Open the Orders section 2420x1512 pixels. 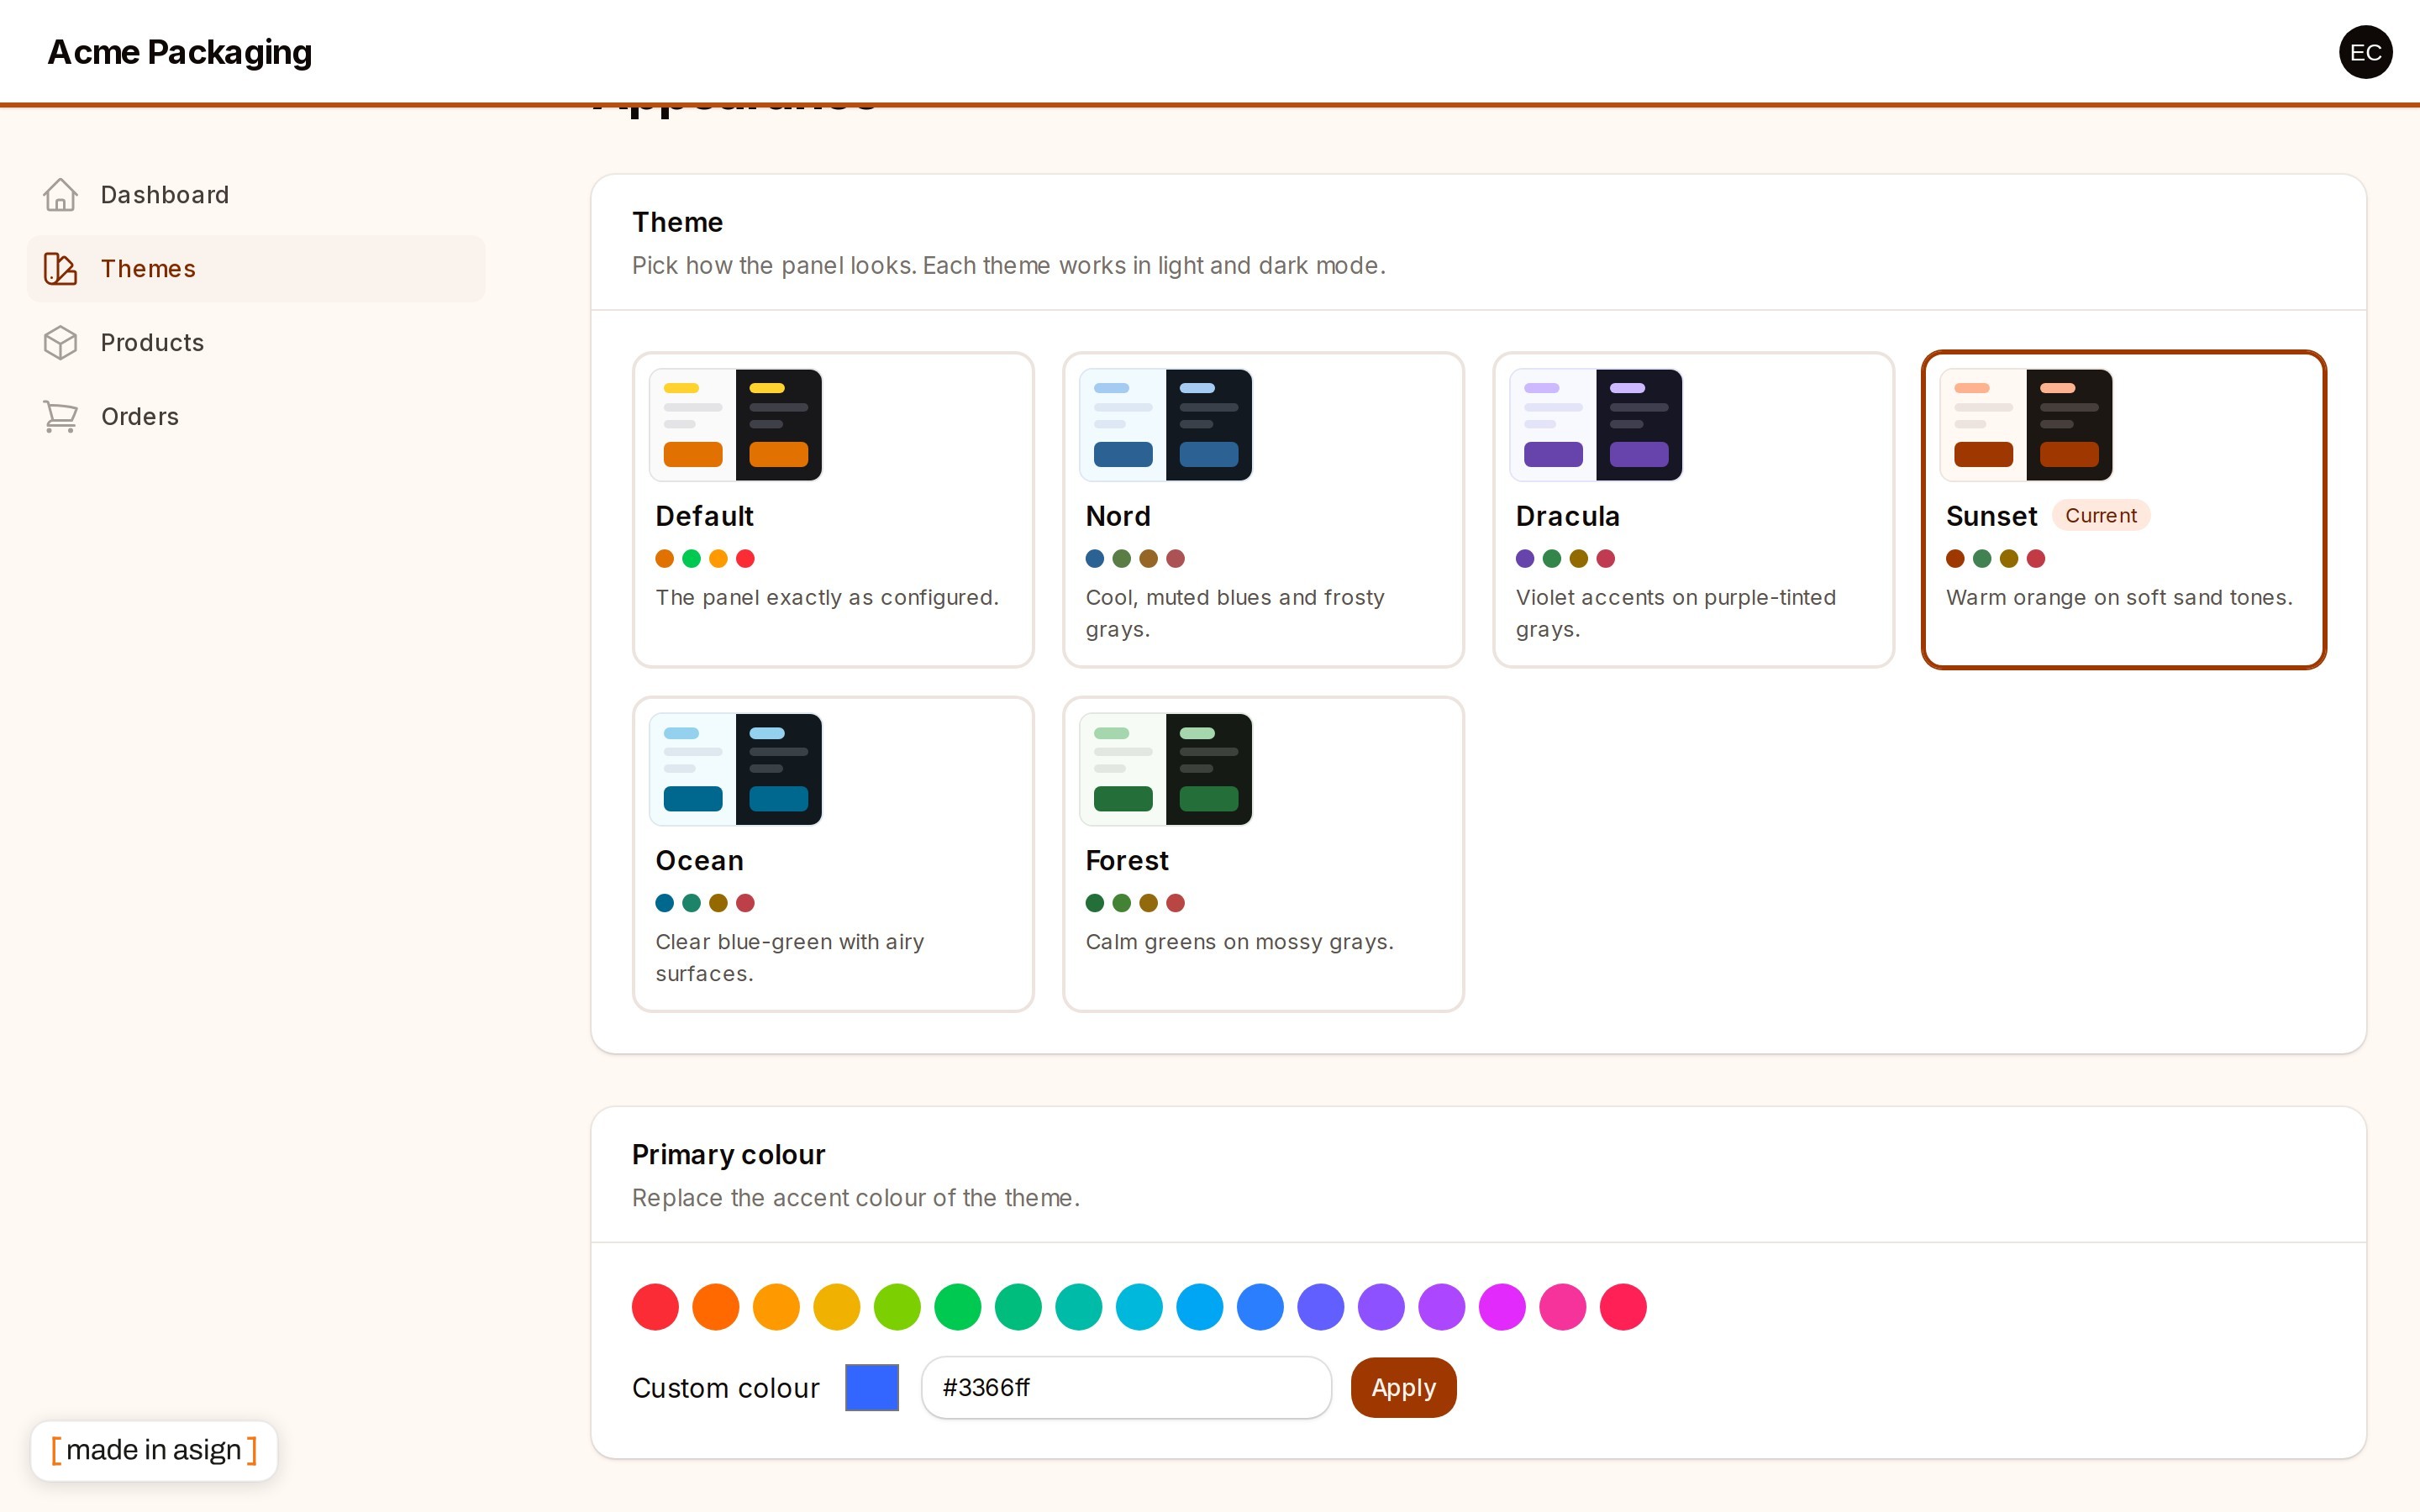[x=256, y=416]
